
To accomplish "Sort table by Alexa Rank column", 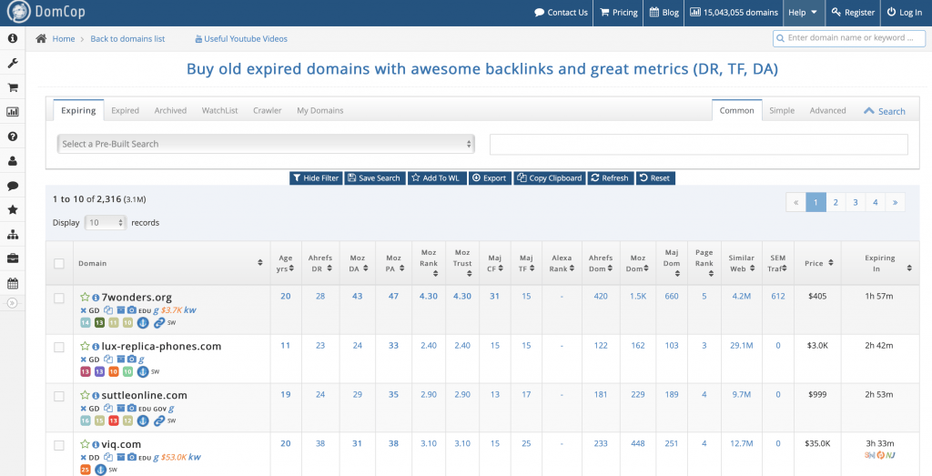I will pos(561,263).
